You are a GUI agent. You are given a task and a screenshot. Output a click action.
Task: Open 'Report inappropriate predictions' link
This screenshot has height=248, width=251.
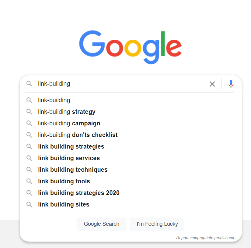tap(205, 238)
